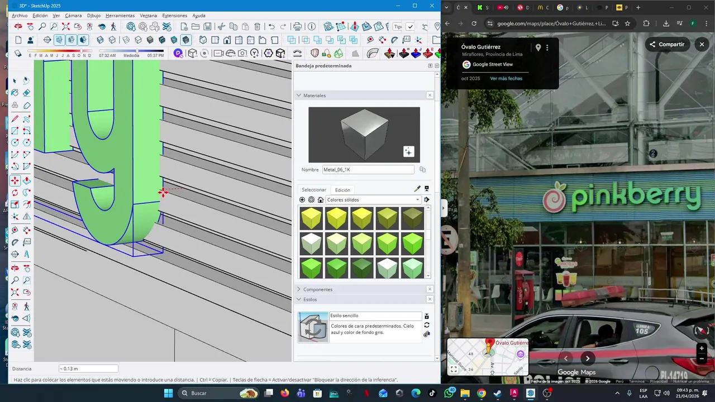Toggle Back Edges style
The width and height of the screenshot is (715, 402).
point(112,40)
